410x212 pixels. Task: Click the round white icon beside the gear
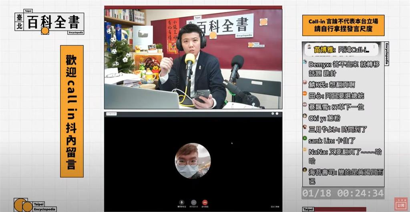277,114
